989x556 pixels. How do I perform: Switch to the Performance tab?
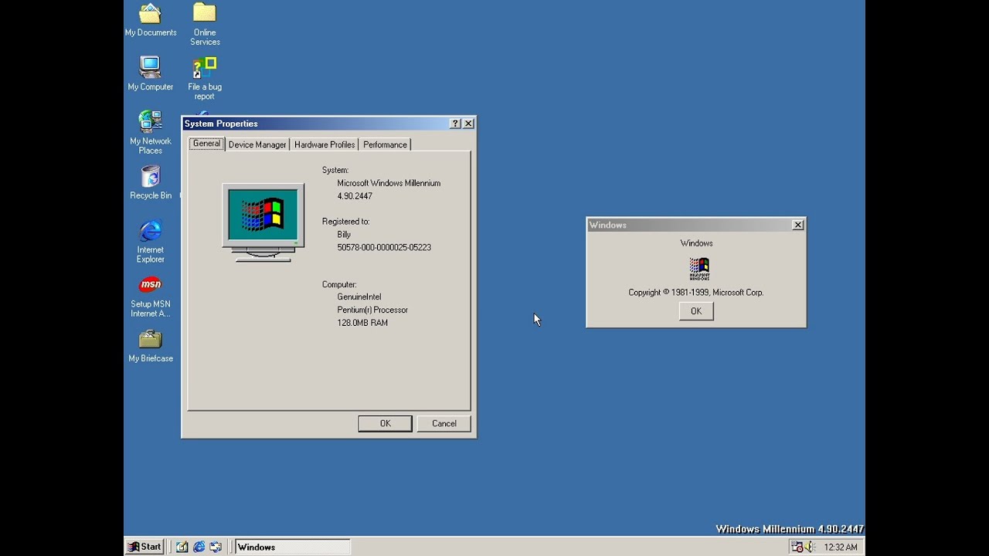coord(385,144)
